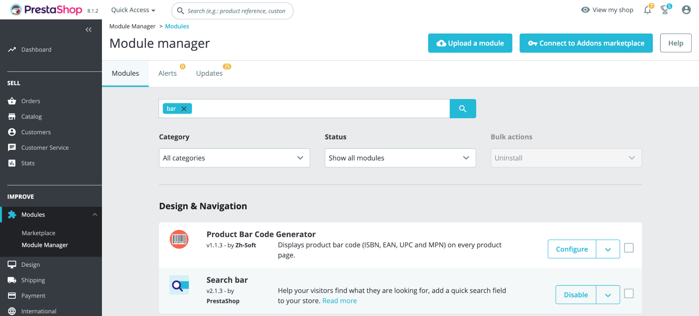The width and height of the screenshot is (699, 316).
Task: Remove the "bar" search tag
Action: point(184,108)
